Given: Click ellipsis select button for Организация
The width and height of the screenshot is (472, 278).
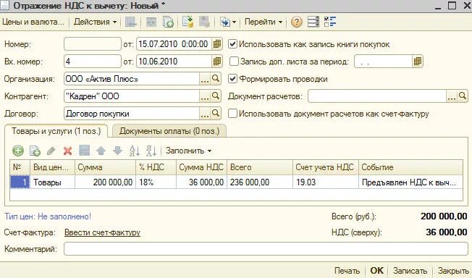Looking at the screenshot, I should (x=205, y=79).
